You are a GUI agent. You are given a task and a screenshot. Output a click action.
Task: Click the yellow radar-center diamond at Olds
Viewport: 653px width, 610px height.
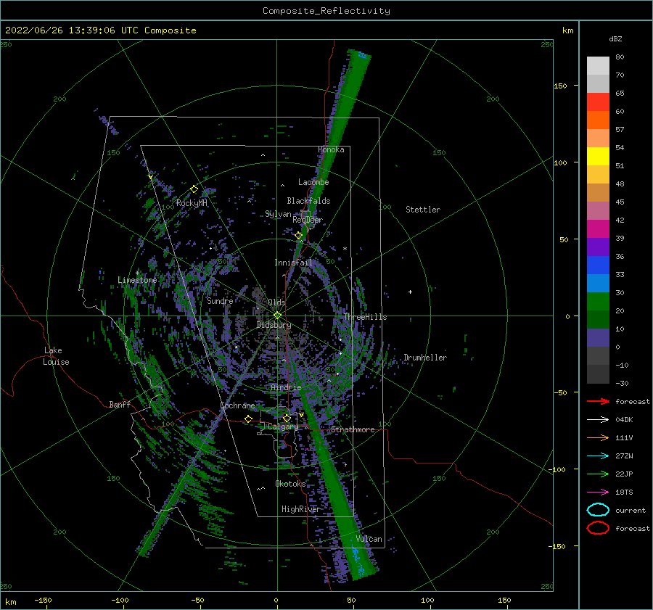[x=277, y=316]
